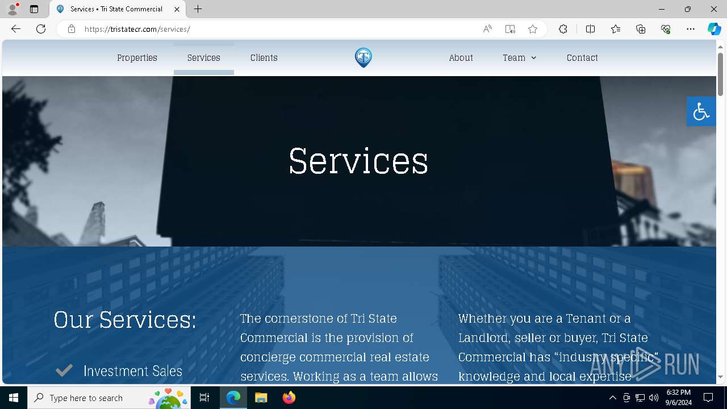Click the address bar URL
The image size is (727, 409).
coord(137,29)
